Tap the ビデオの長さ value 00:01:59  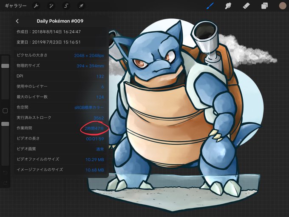click(95, 139)
